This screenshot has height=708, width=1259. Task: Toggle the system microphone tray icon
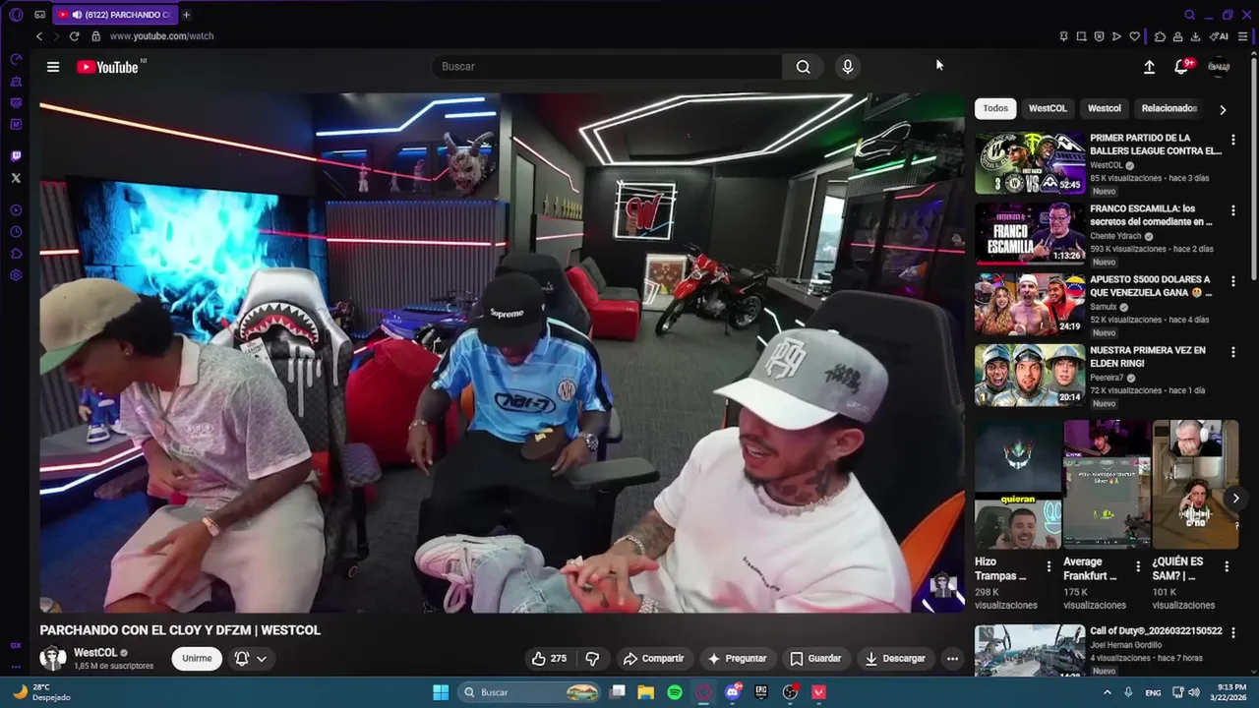click(x=1128, y=692)
